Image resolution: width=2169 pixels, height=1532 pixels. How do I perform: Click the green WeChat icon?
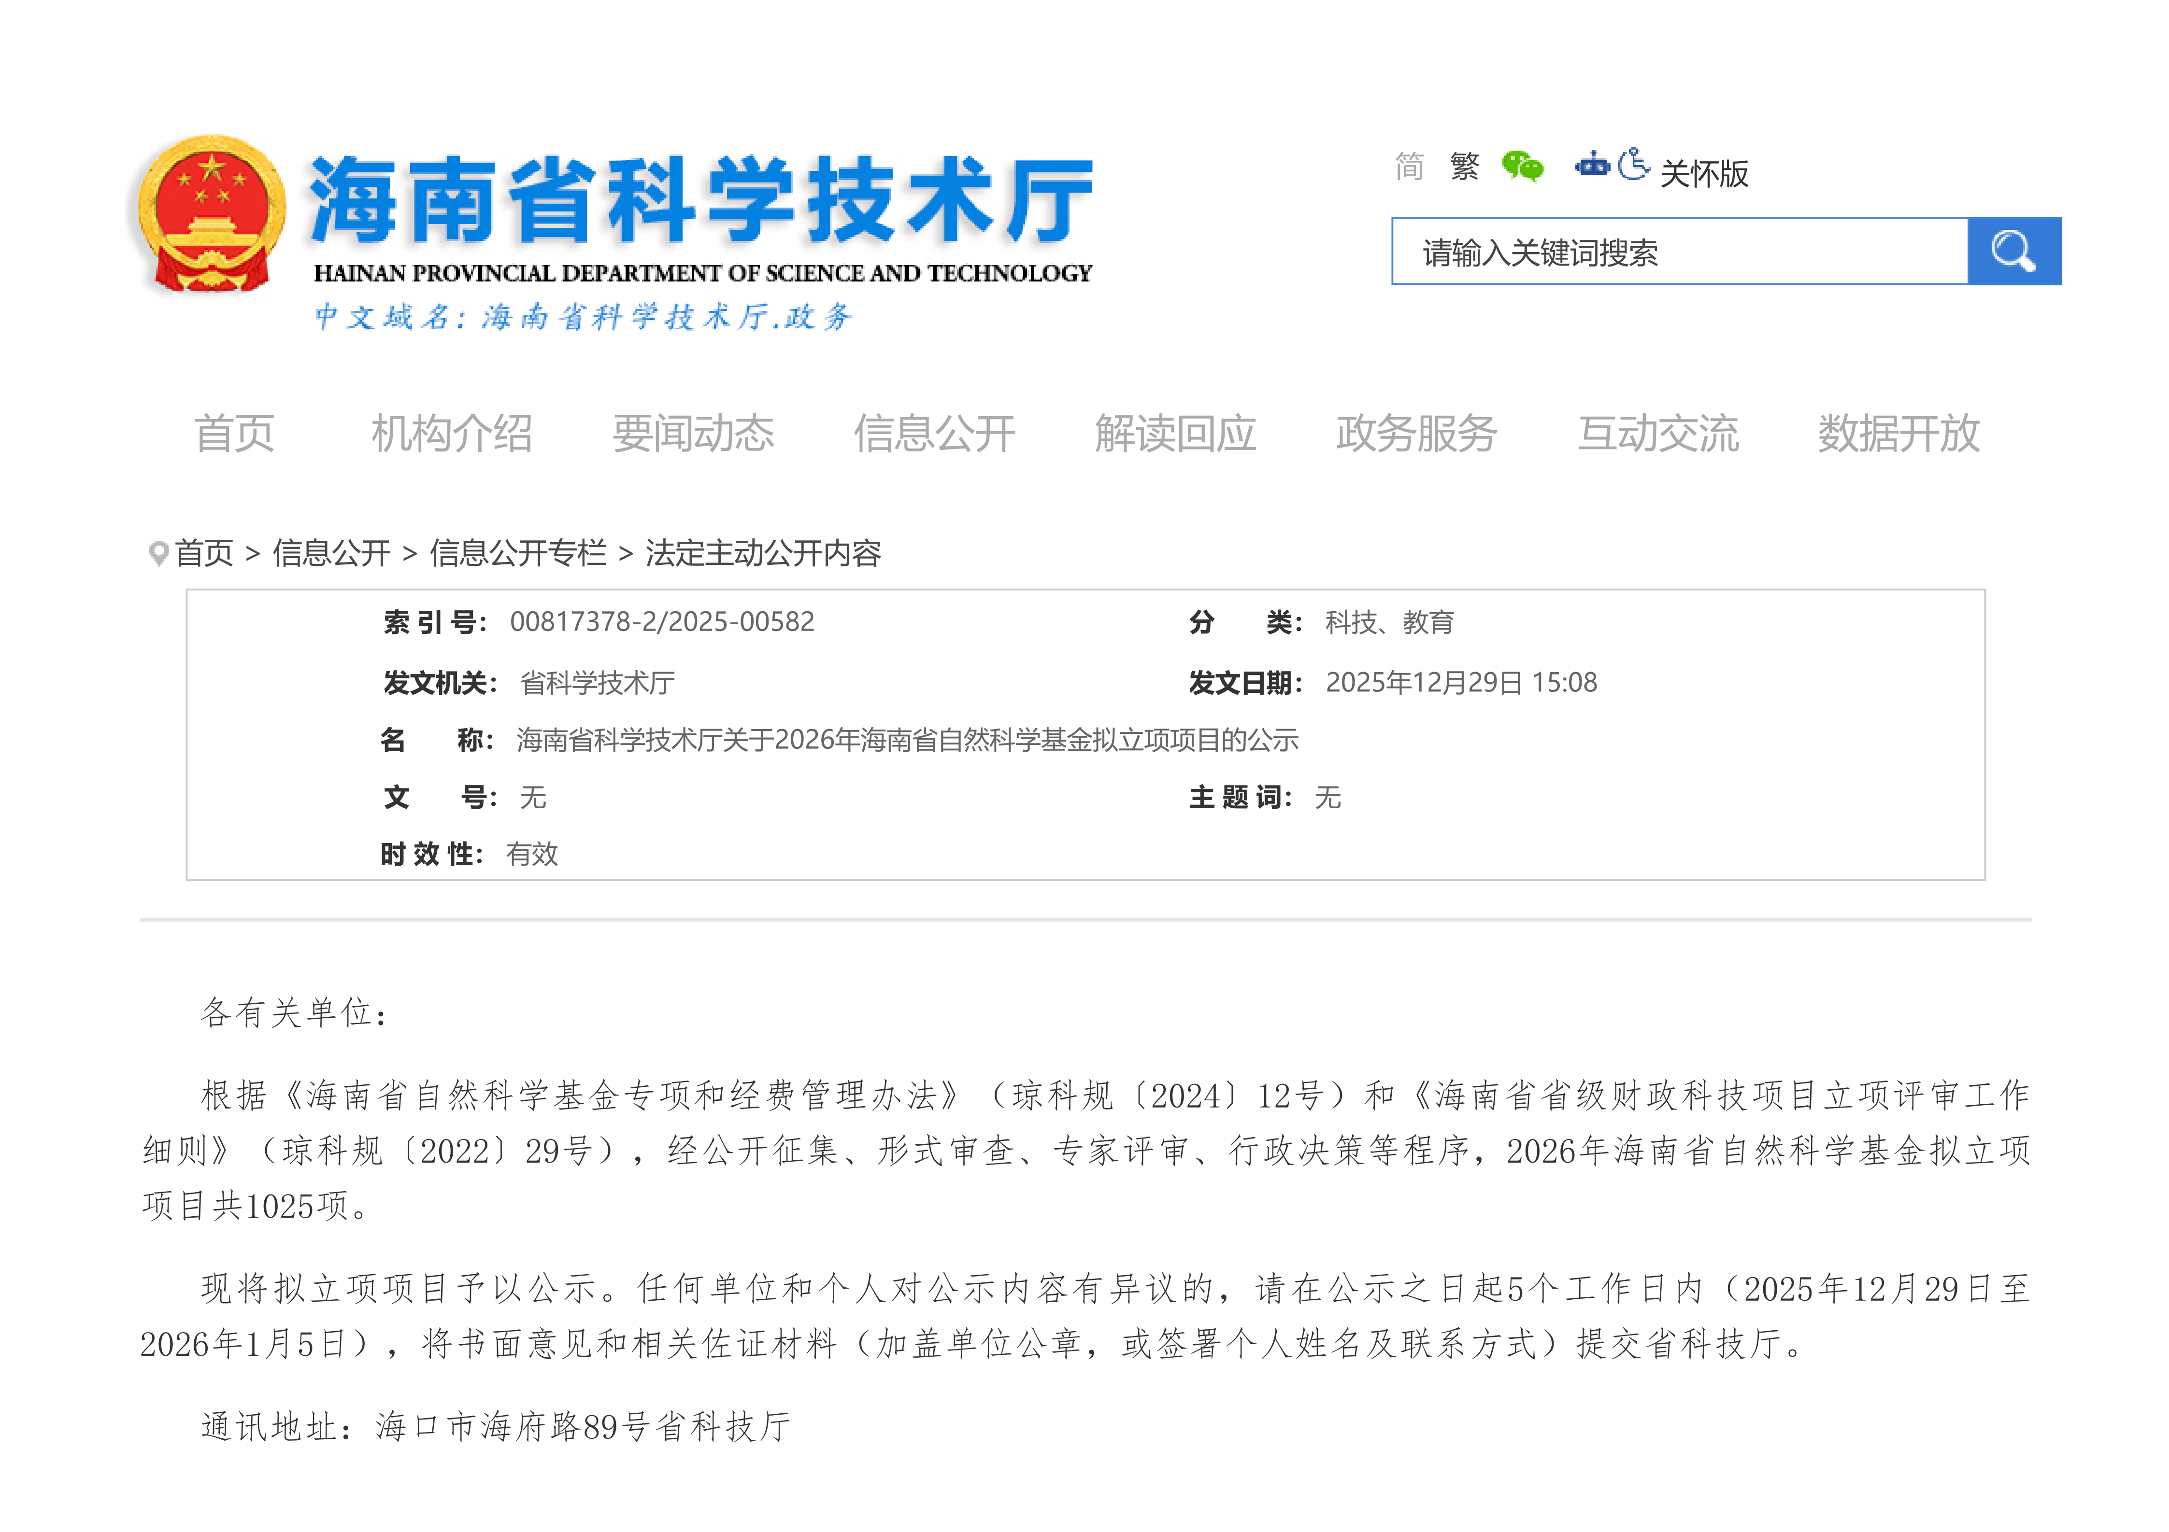(1522, 166)
